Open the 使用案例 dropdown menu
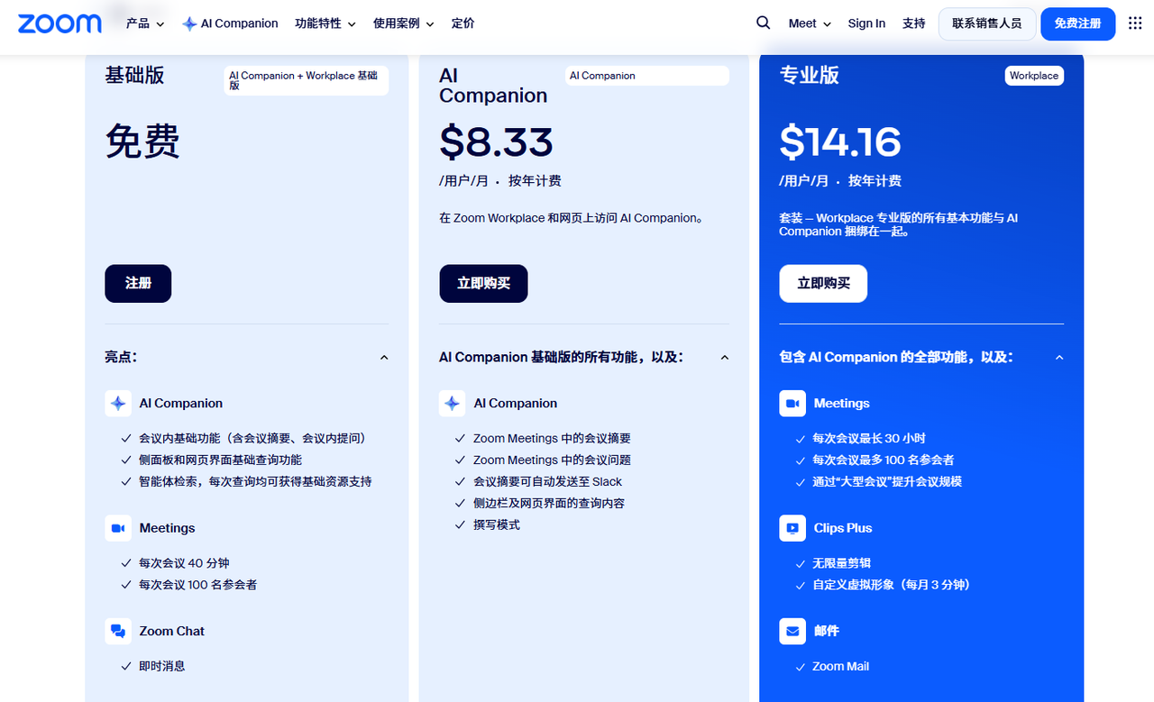The image size is (1154, 702). [404, 23]
